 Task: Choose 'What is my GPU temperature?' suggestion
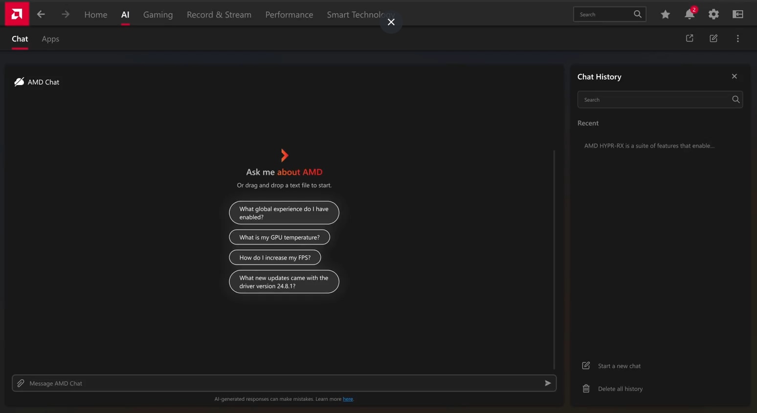pyautogui.click(x=280, y=237)
